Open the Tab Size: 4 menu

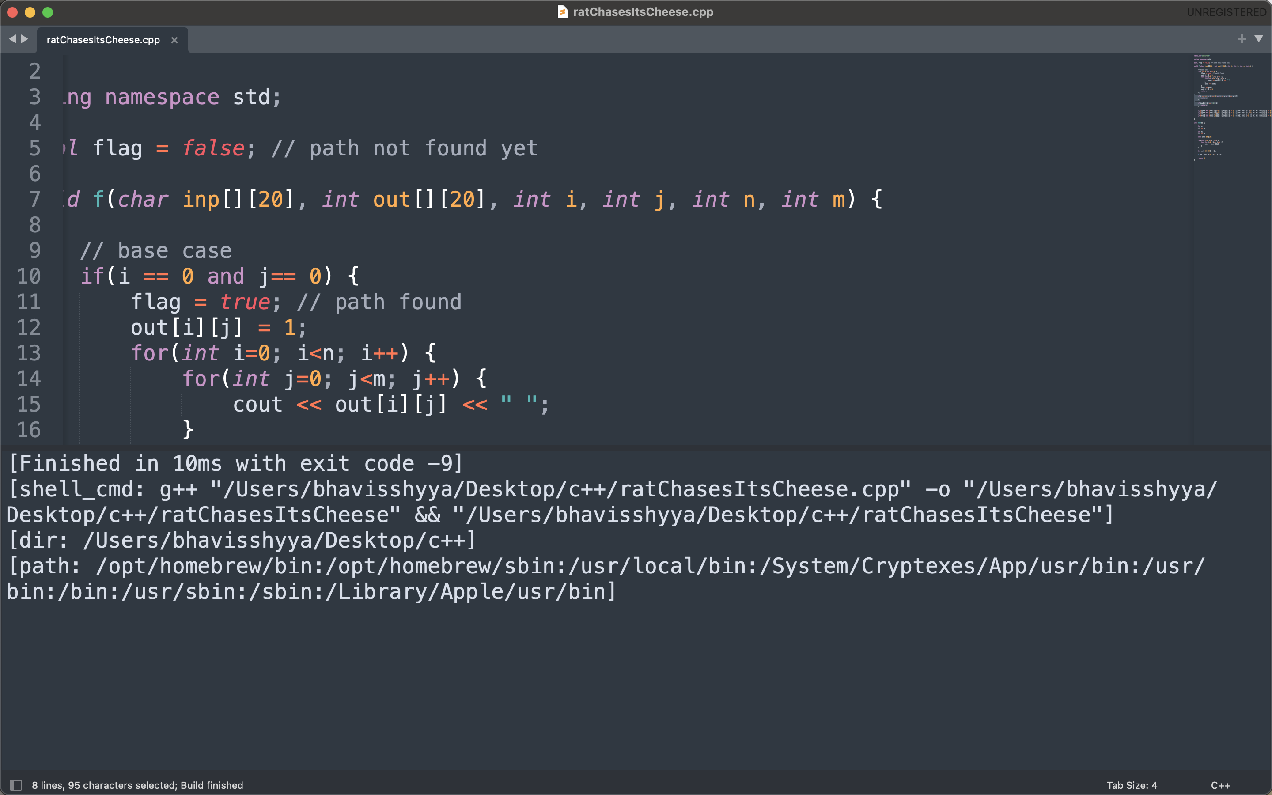click(1132, 785)
